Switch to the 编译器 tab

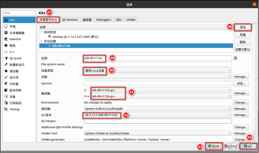click(87, 20)
